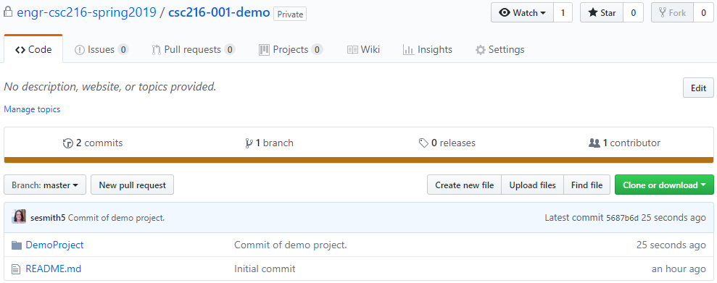Open the DemoProject folder

[x=54, y=245]
